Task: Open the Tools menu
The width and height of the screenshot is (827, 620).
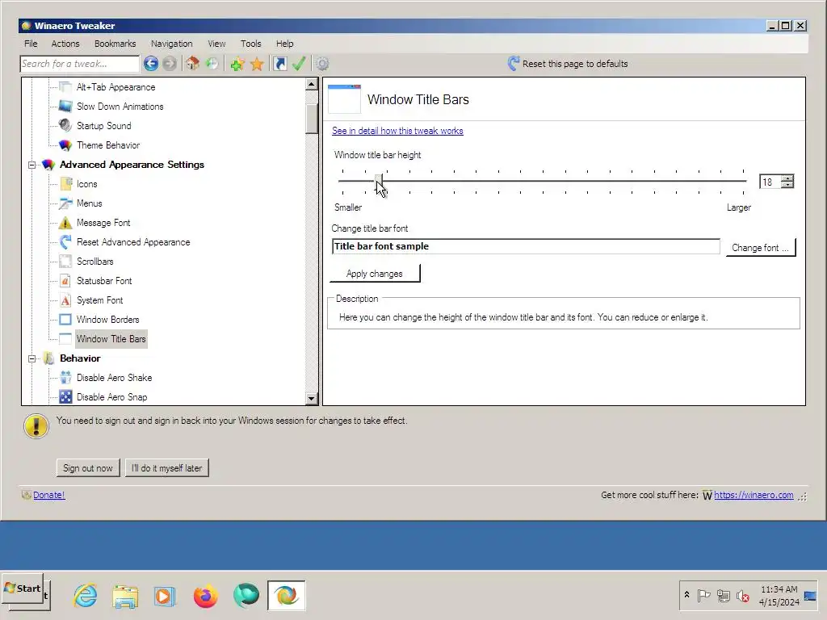Action: tap(251, 44)
